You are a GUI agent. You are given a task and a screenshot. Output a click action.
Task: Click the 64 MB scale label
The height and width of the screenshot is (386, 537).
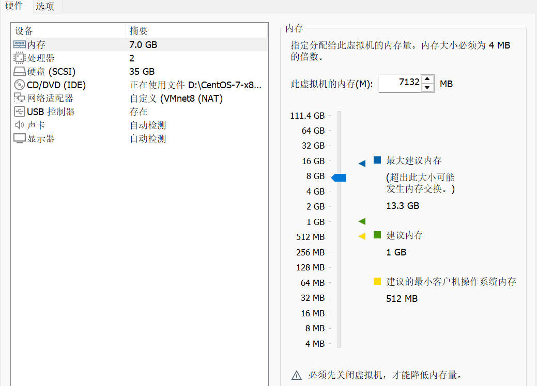(312, 283)
